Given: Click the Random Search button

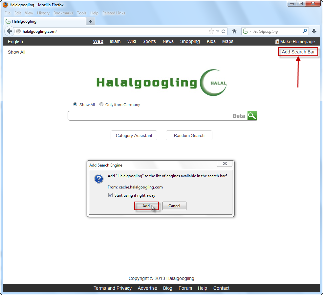Looking at the screenshot, I should coord(189,135).
